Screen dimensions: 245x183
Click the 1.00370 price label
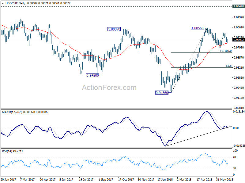pos(114,29)
